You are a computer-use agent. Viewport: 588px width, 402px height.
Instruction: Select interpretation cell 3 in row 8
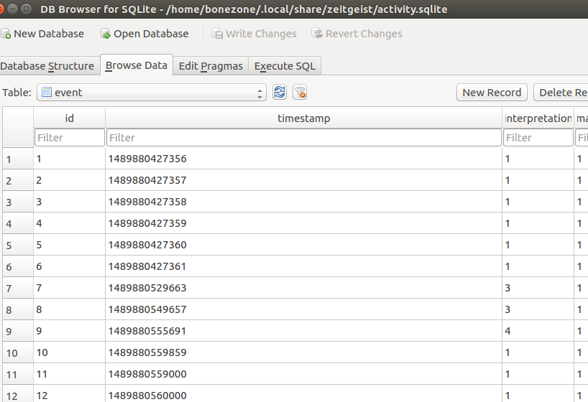tap(538, 309)
